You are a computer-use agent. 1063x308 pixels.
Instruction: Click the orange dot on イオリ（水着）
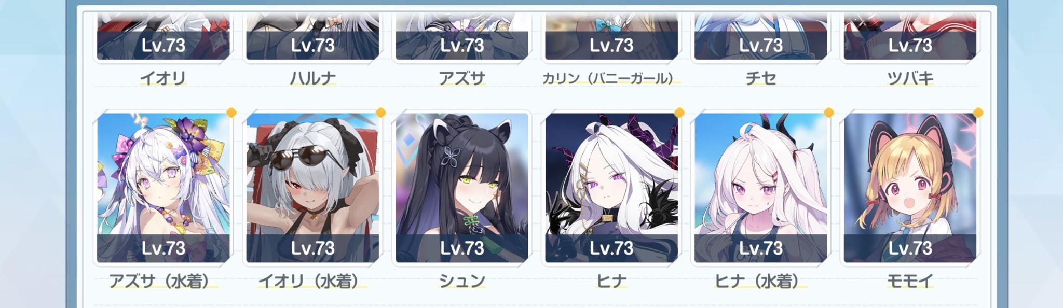click(380, 112)
